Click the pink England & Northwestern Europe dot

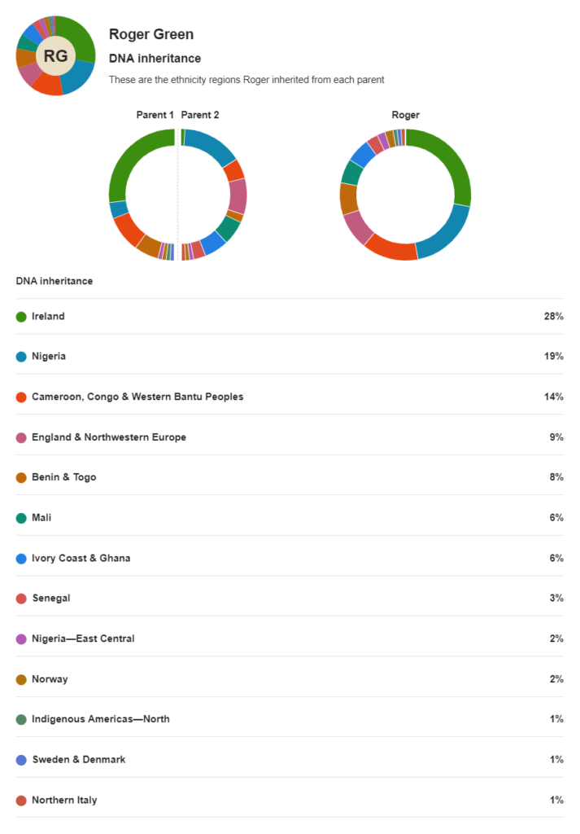click(x=21, y=437)
